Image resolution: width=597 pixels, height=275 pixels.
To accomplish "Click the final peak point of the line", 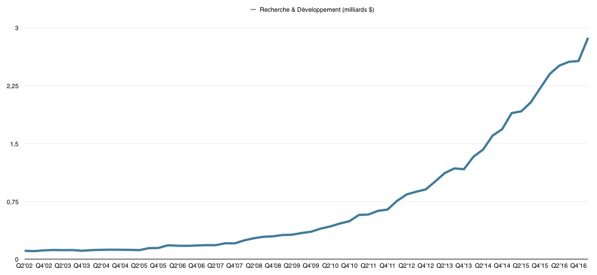I will (588, 38).
